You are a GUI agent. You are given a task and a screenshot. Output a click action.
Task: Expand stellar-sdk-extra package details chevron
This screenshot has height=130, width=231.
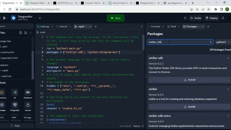(228, 116)
